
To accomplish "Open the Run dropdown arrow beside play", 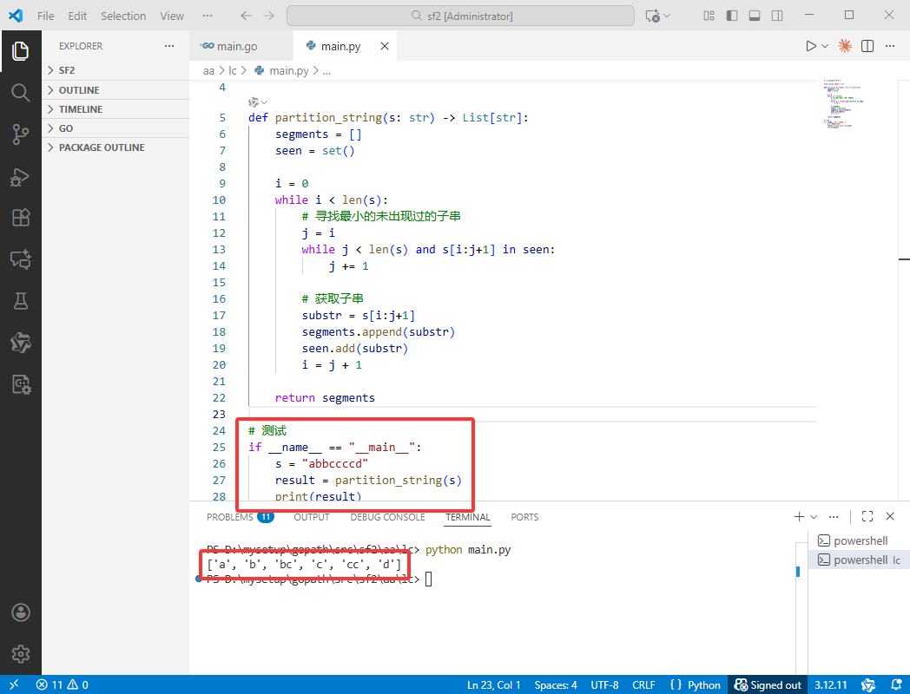I will click(x=825, y=46).
